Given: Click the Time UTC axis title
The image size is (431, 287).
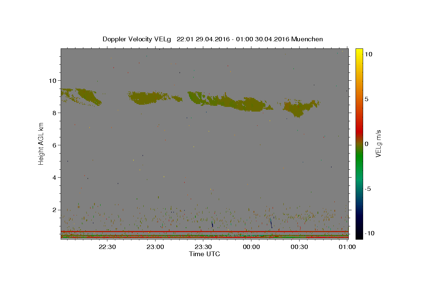Looking at the screenshot, I should pyautogui.click(x=204, y=254).
